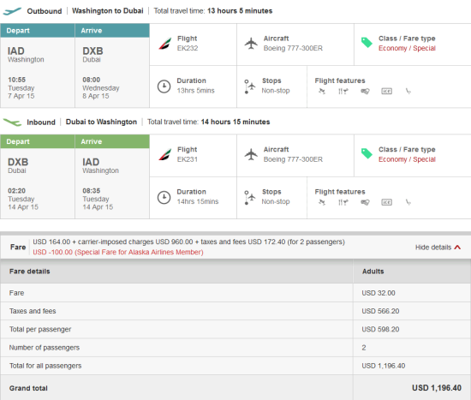Click arrival time 08:35 on 14 Apr
The width and height of the screenshot is (471, 400).
pyautogui.click(x=98, y=199)
